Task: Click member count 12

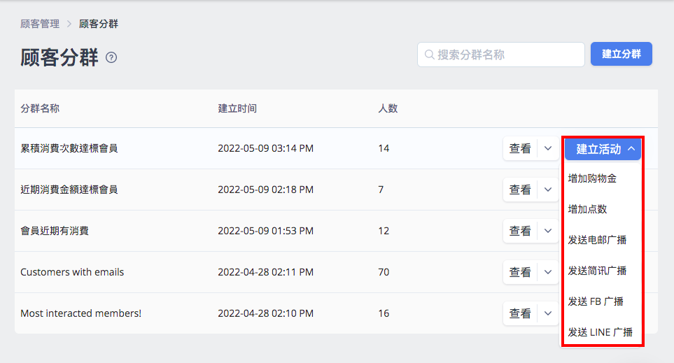Action: point(384,231)
